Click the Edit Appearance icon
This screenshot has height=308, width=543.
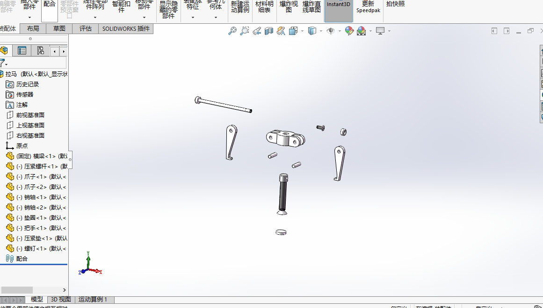click(x=349, y=31)
